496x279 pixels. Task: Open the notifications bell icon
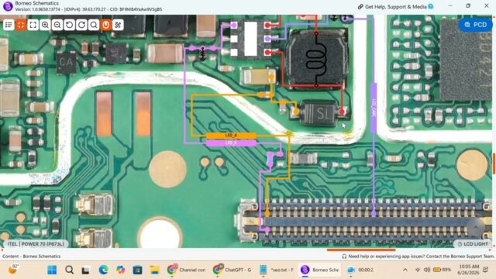(486, 270)
